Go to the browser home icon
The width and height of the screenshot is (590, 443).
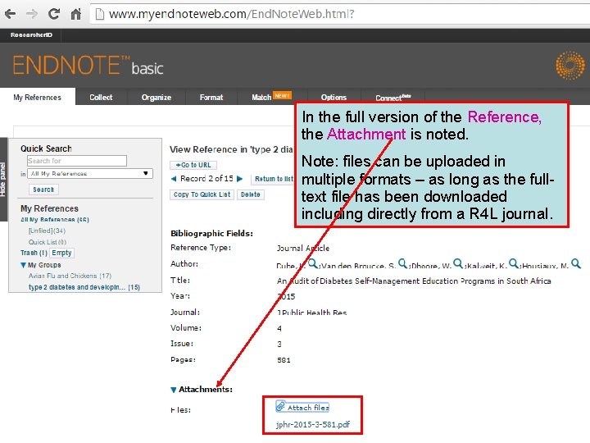point(75,14)
